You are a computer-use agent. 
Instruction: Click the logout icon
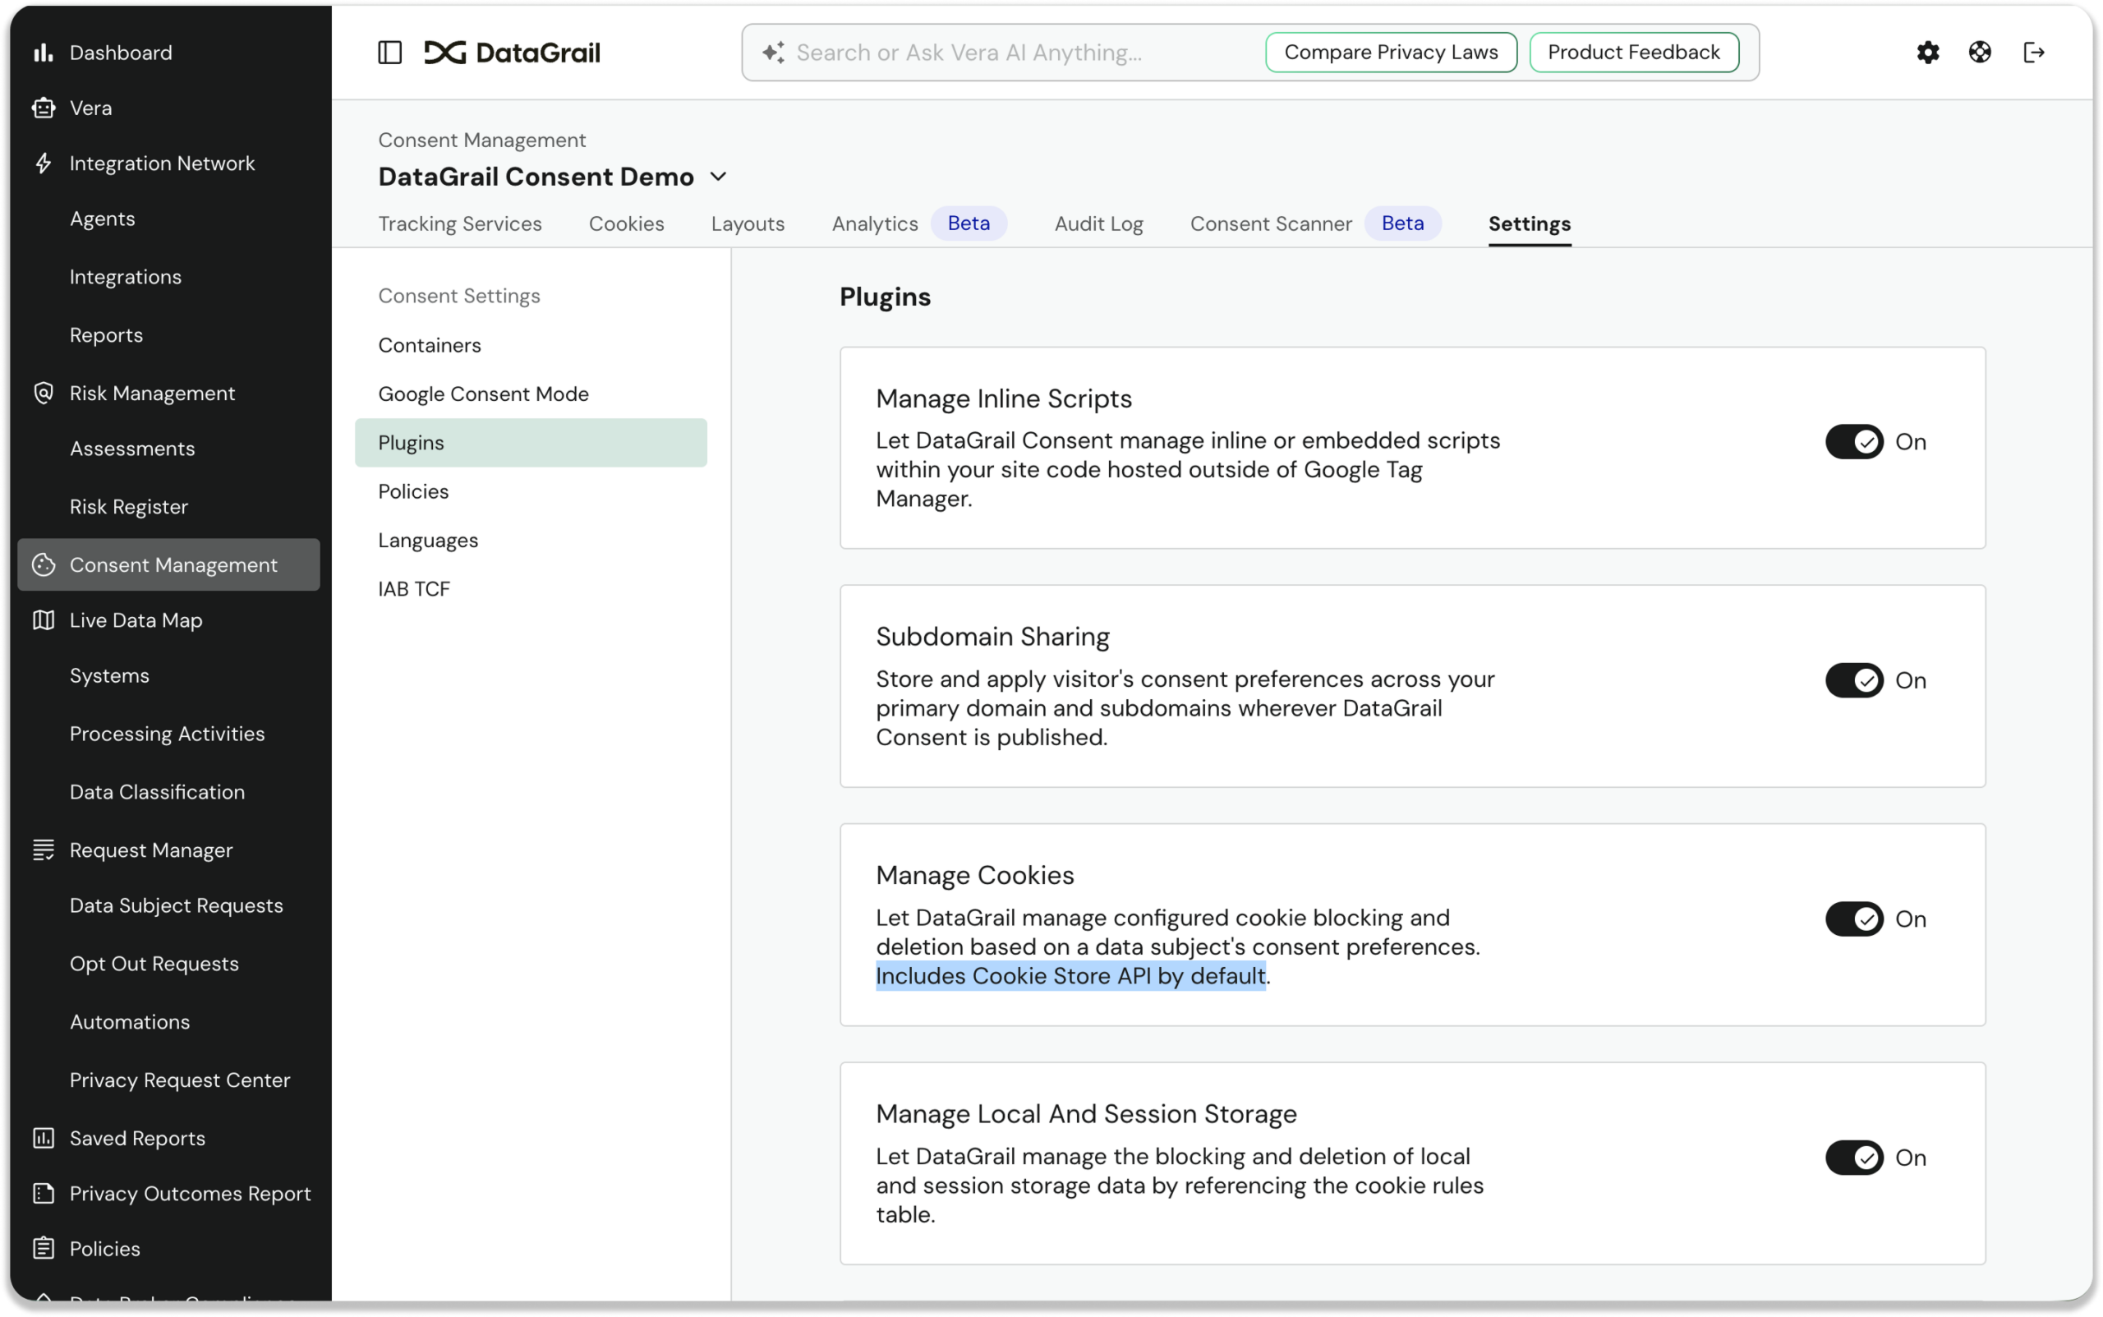tap(2033, 53)
